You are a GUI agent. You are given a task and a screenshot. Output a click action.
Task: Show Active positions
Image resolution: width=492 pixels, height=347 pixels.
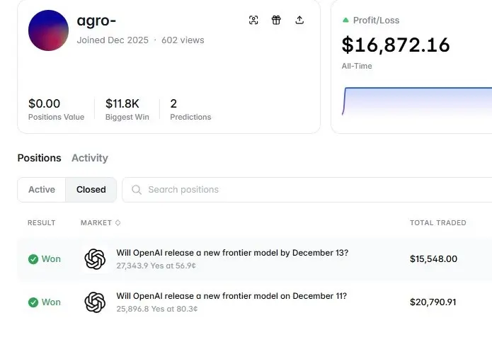coord(42,190)
